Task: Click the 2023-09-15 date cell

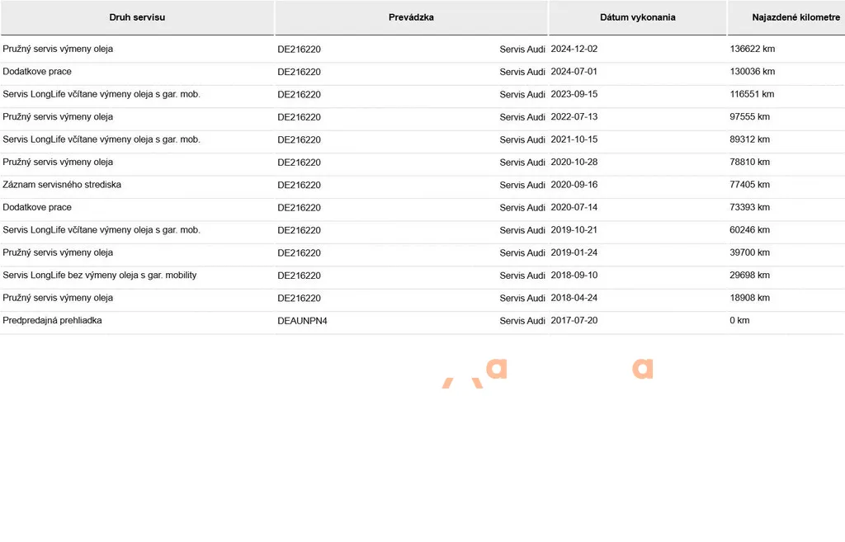Action: 574,94
